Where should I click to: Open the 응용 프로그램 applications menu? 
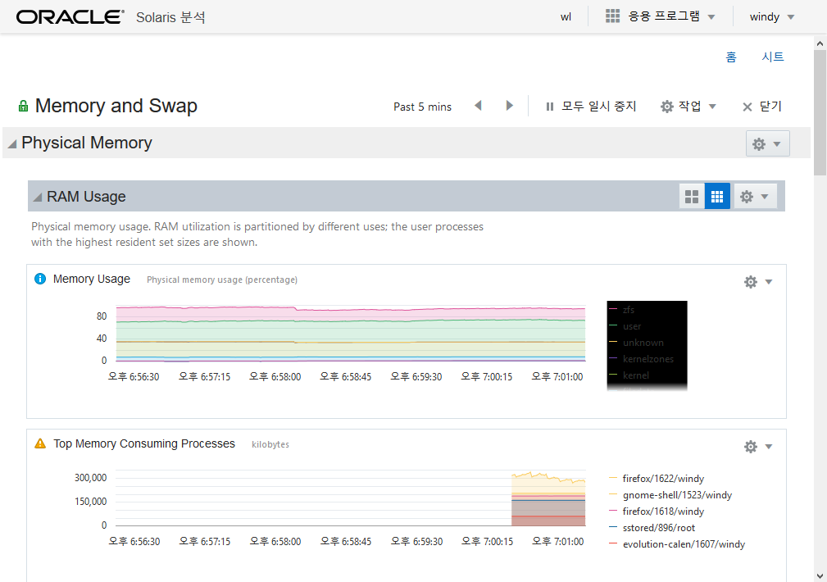[x=661, y=16]
